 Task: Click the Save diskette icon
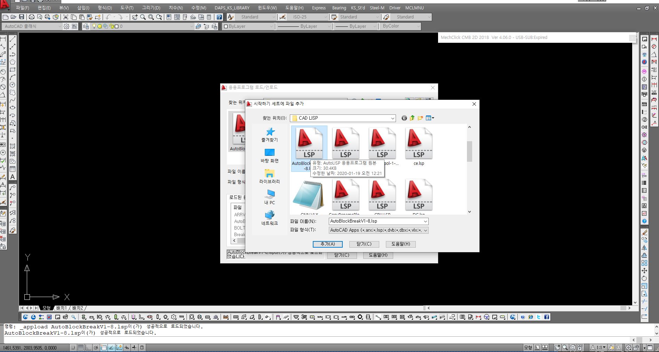(x=22, y=17)
